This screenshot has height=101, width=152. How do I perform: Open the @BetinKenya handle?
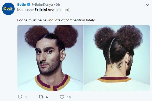click(x=42, y=4)
